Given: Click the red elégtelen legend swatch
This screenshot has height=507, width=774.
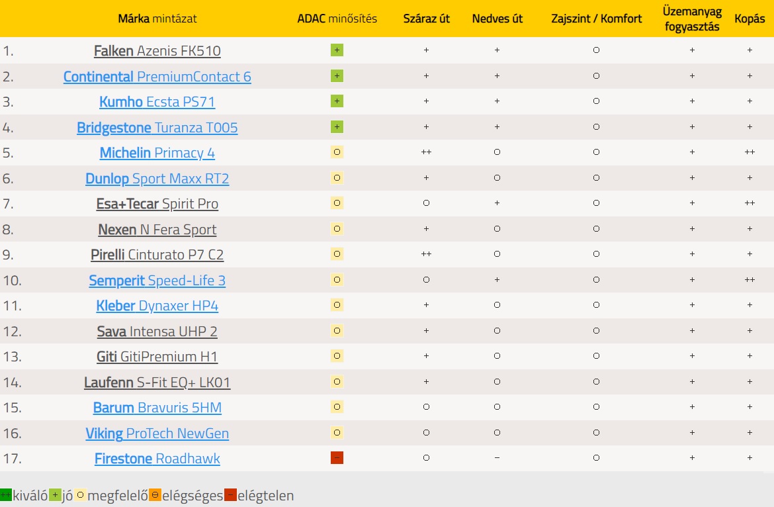Looking at the screenshot, I should pyautogui.click(x=230, y=494).
